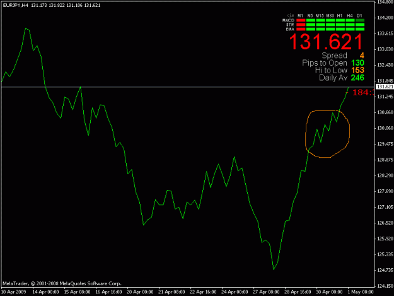This screenshot has width=394, height=296.
Task: Click the D1 timeframe column label
Action: (359, 16)
